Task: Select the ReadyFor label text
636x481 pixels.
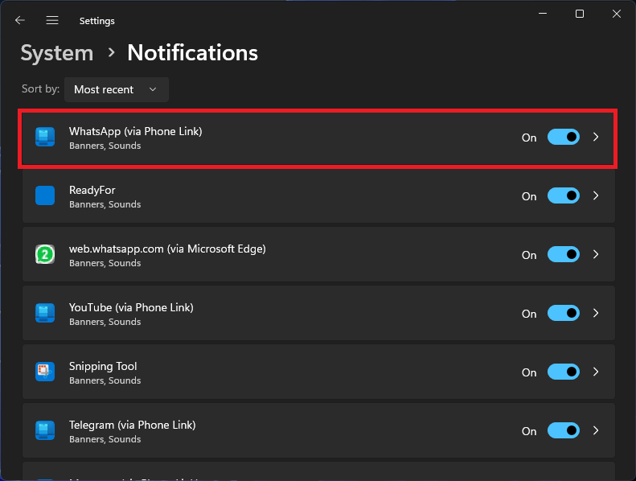Action: pyautogui.click(x=92, y=190)
